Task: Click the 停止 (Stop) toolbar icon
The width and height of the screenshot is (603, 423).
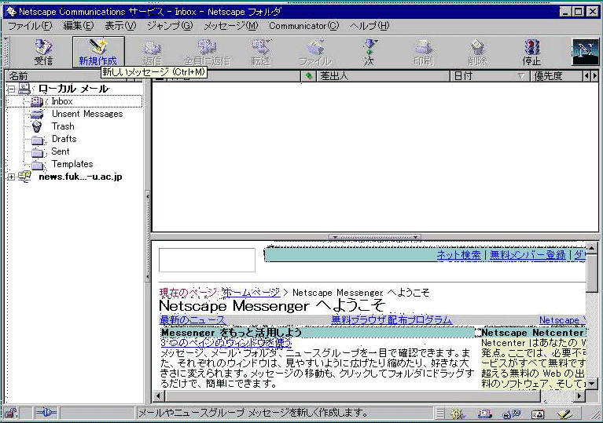Action: click(x=531, y=53)
